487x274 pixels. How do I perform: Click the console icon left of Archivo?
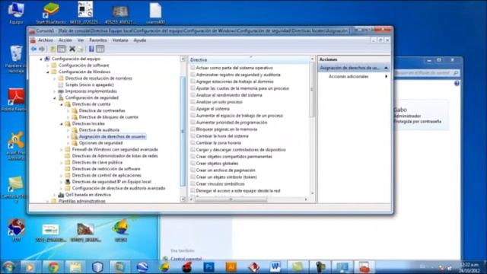pos(33,40)
